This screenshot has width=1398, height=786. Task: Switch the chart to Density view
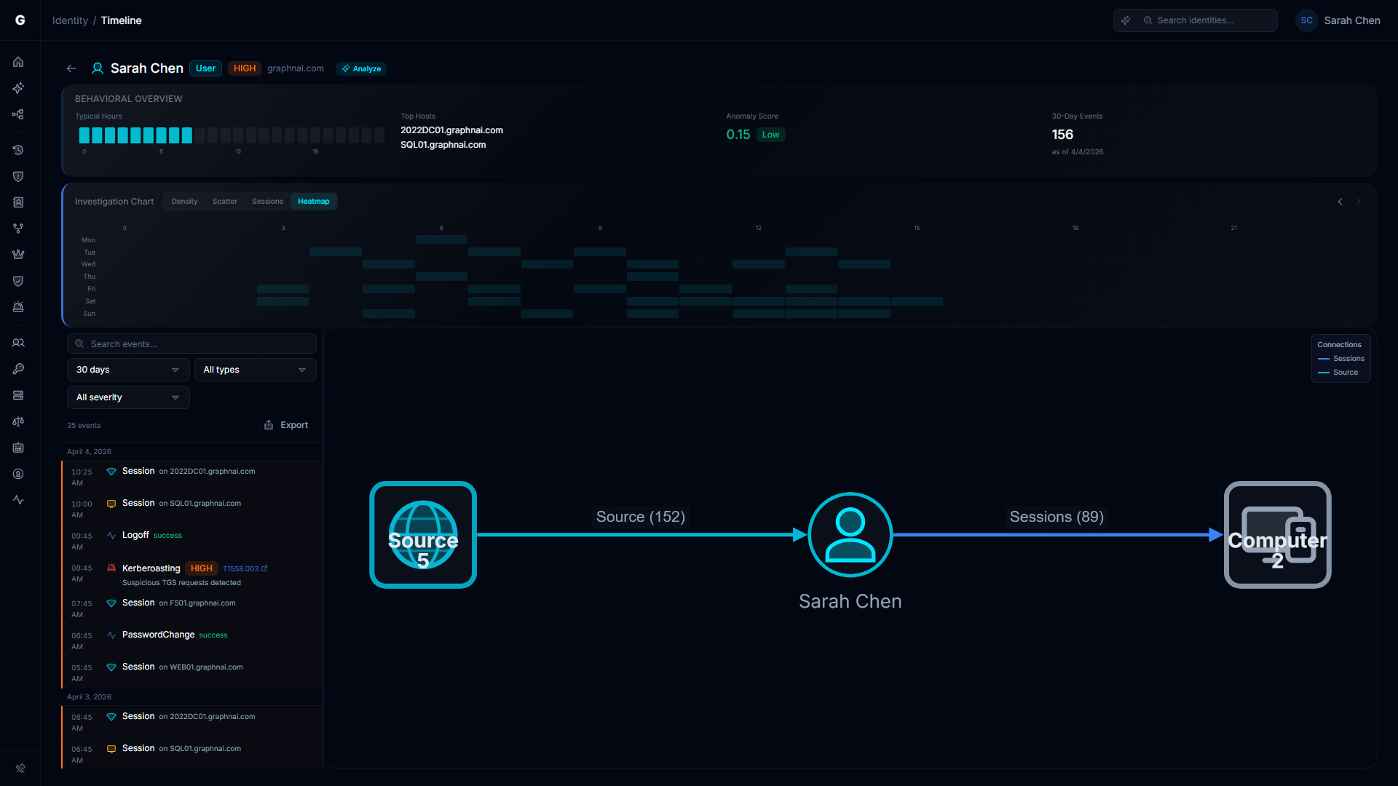(184, 201)
